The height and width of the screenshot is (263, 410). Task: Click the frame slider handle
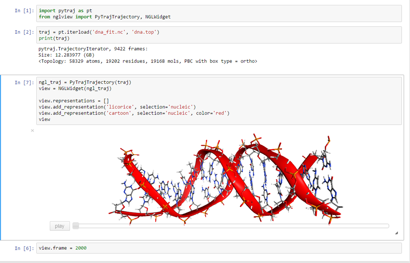[x=76, y=226]
